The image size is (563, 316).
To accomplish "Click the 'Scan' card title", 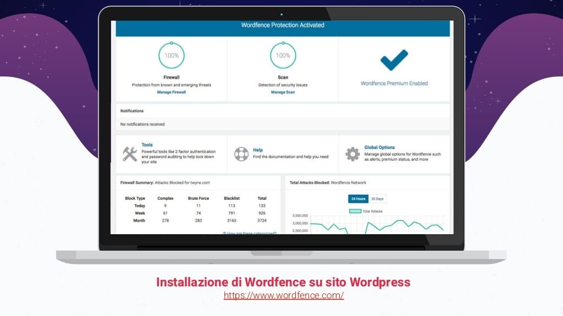I will pos(283,77).
